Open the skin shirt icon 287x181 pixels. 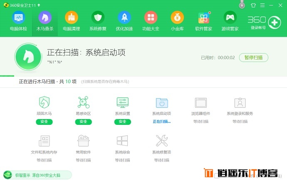(253, 5)
